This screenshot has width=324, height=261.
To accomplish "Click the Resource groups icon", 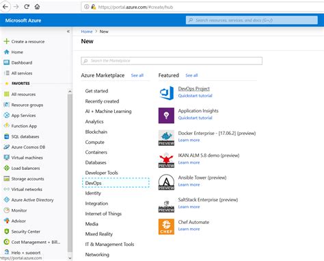I will [x=7, y=105].
